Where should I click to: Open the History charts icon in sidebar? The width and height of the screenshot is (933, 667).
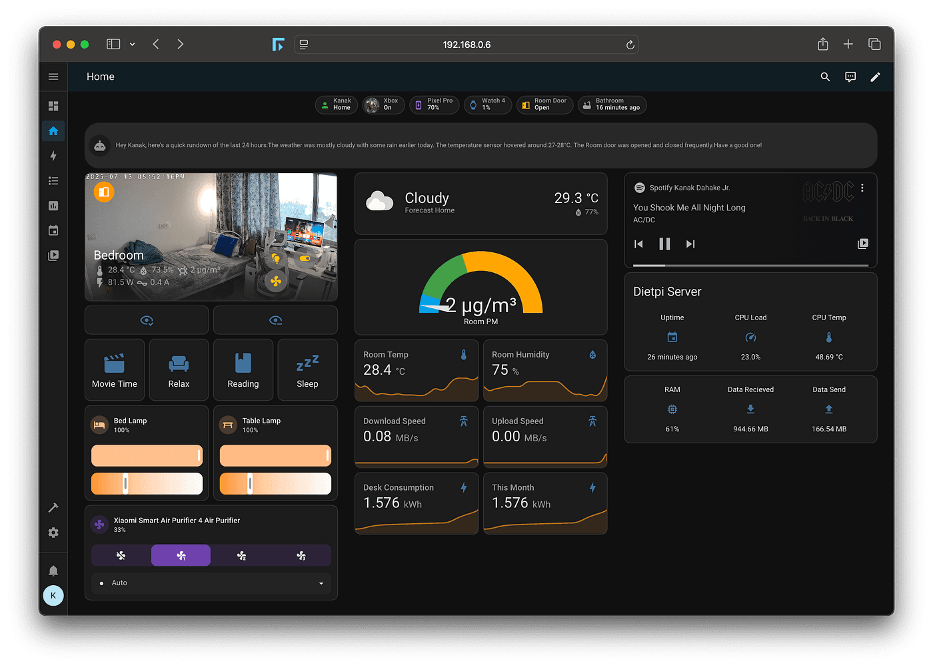pos(53,206)
